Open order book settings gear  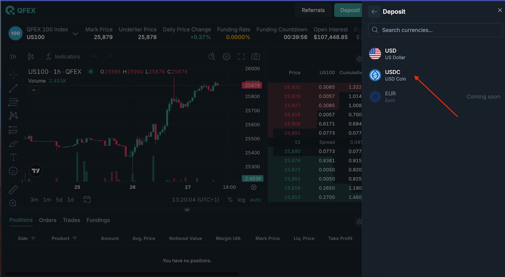[359, 59]
